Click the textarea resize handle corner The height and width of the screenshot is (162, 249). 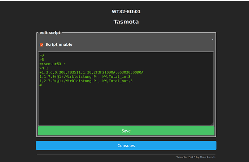(x=212, y=124)
